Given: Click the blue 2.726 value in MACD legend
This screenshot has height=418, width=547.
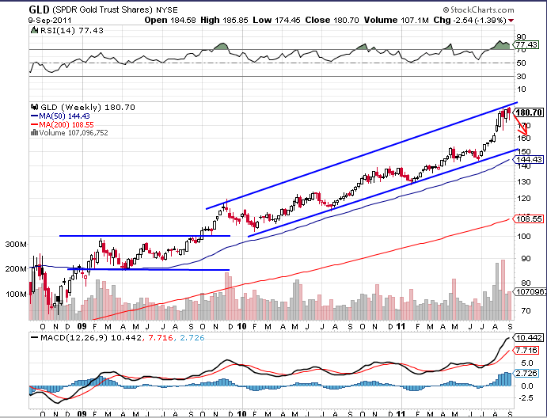Looking at the screenshot, I should click(x=192, y=338).
